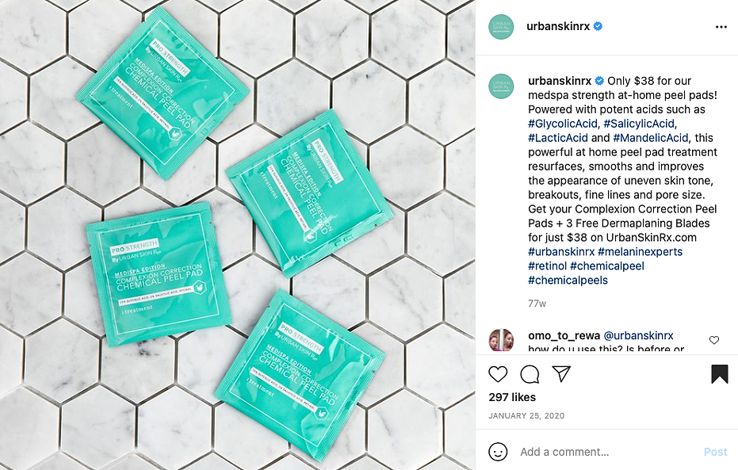Open the #MandelicAcid hashtag
The width and height of the screenshot is (738, 470).
tap(651, 138)
